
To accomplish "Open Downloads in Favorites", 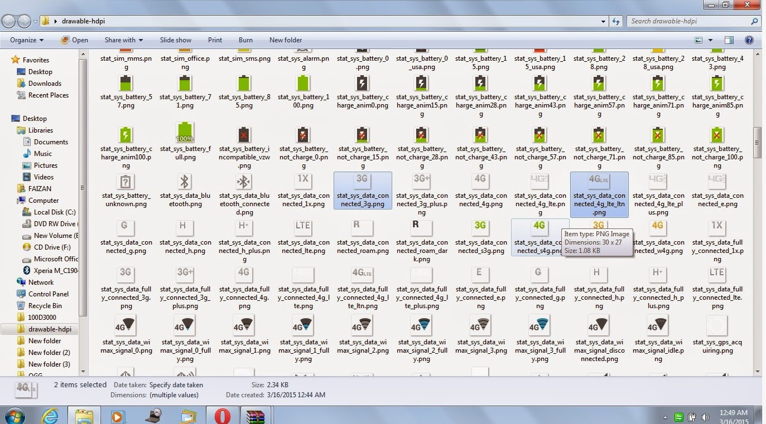I will point(45,84).
